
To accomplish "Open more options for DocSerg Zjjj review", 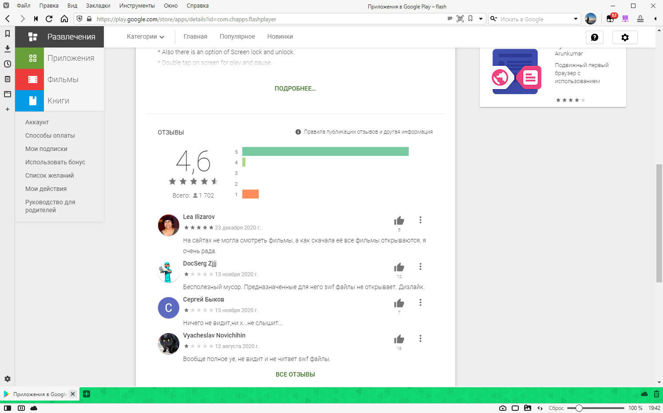I will (x=420, y=266).
